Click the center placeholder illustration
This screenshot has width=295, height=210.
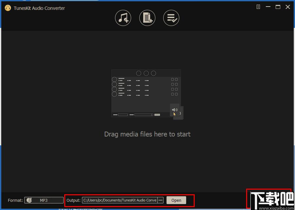click(146, 94)
